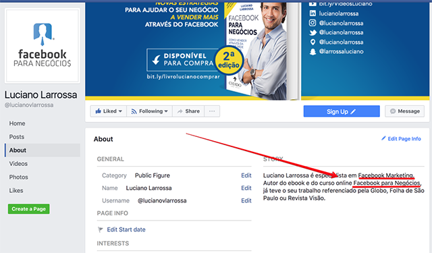
Task: Click the facebook para negócios profile picture
Action: tap(43, 46)
